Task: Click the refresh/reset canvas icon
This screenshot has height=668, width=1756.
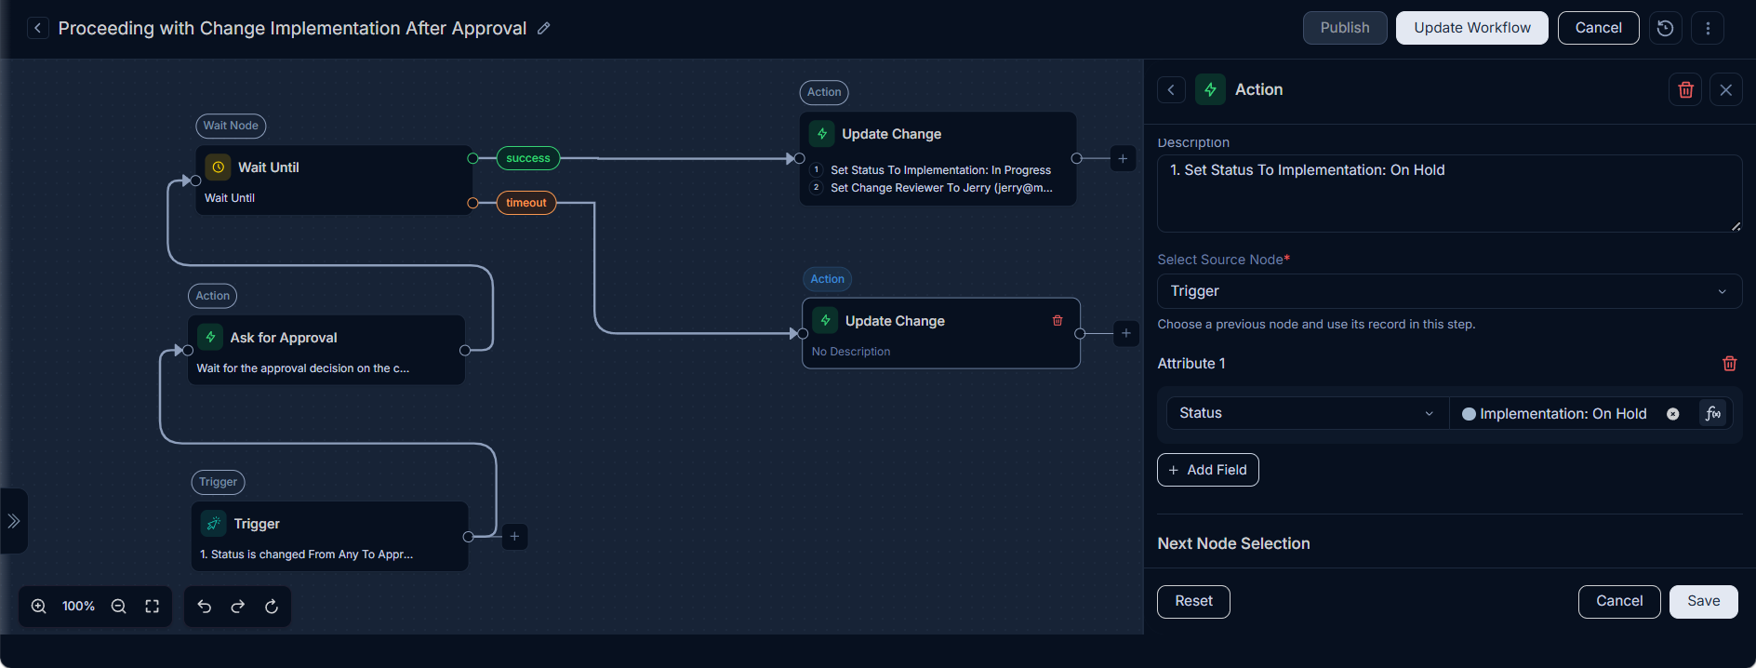Action: [x=272, y=607]
